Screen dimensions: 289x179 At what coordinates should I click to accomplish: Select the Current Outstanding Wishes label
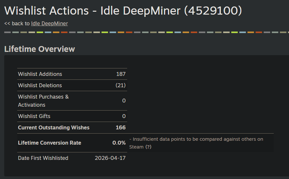(x=54, y=127)
